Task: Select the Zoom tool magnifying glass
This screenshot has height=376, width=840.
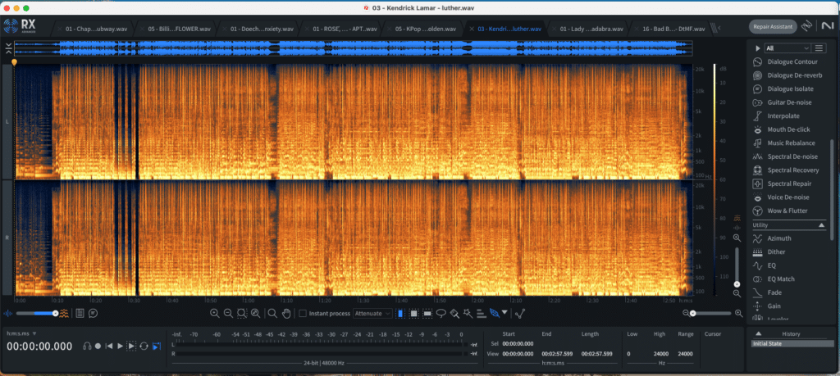Action: point(272,314)
